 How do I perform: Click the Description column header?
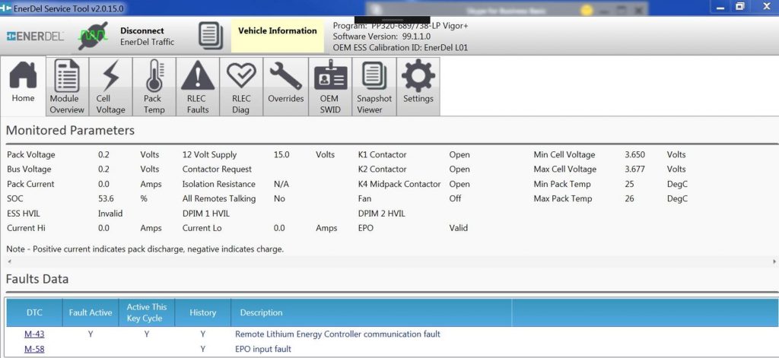coord(261,312)
